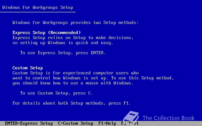Click the Windows for Workgroups Setup title

(x=38, y=8)
